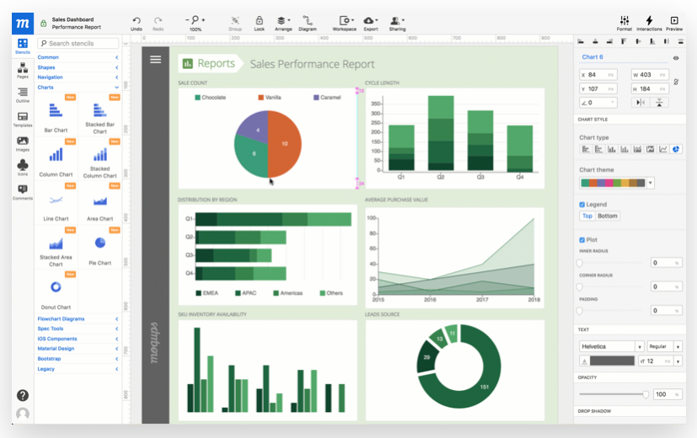The width and height of the screenshot is (697, 438).
Task: Toggle the Plot checkbox
Action: [582, 240]
